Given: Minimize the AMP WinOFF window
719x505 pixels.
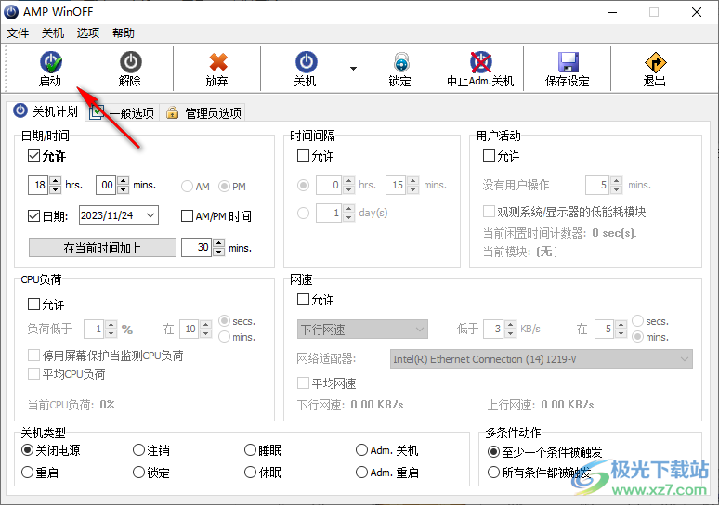Looking at the screenshot, I should (x=612, y=12).
